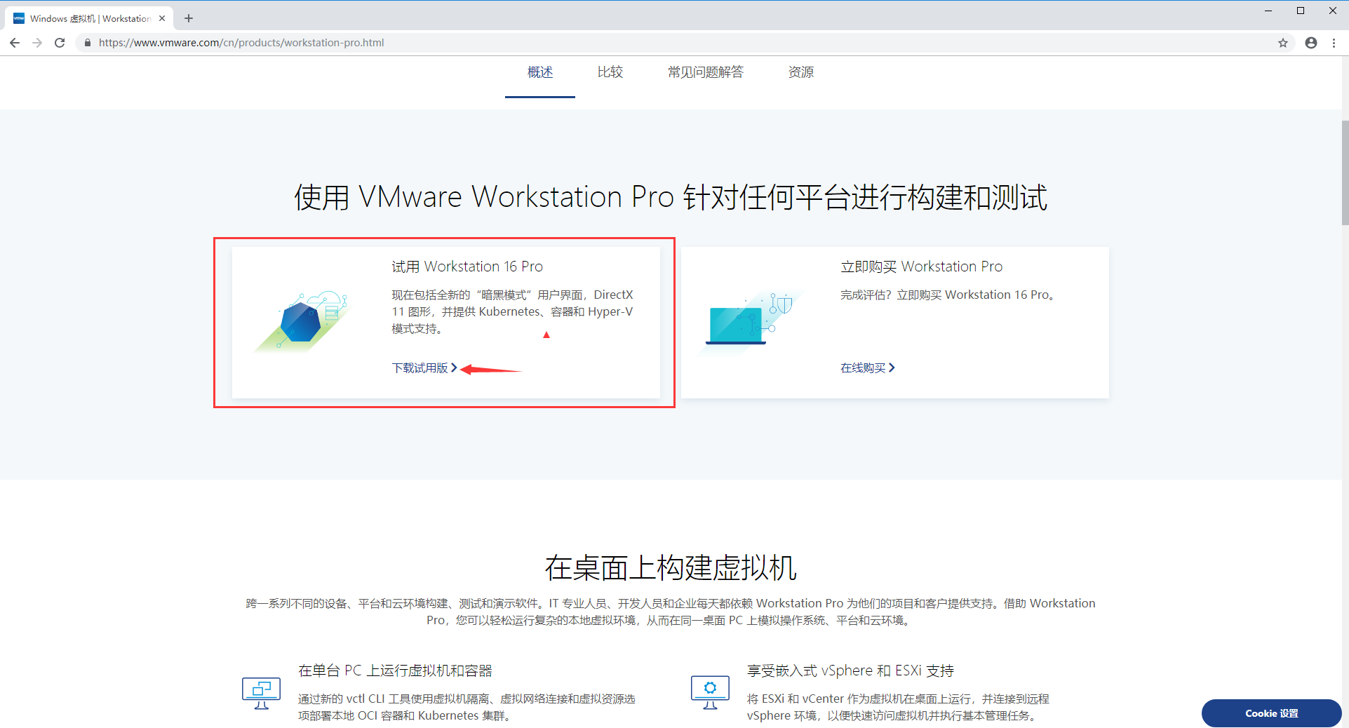This screenshot has width=1349, height=728.
Task: Click the dual-monitor icon beside 在单台 PC 上运行虚拟机和容器
Action: click(x=261, y=693)
